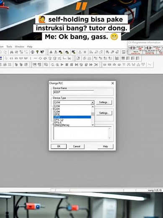Select the horizontal line connection tool
The width and height of the screenshot is (163, 218).
tap(36, 58)
